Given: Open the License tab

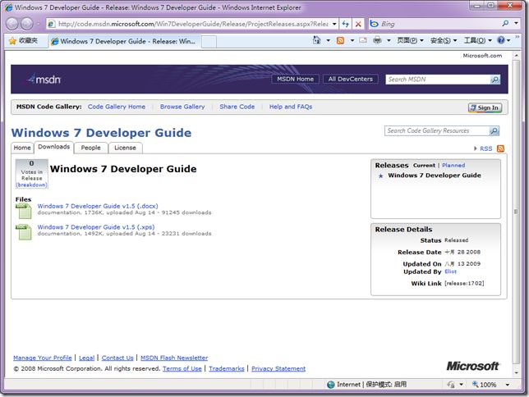Looking at the screenshot, I should click(125, 148).
